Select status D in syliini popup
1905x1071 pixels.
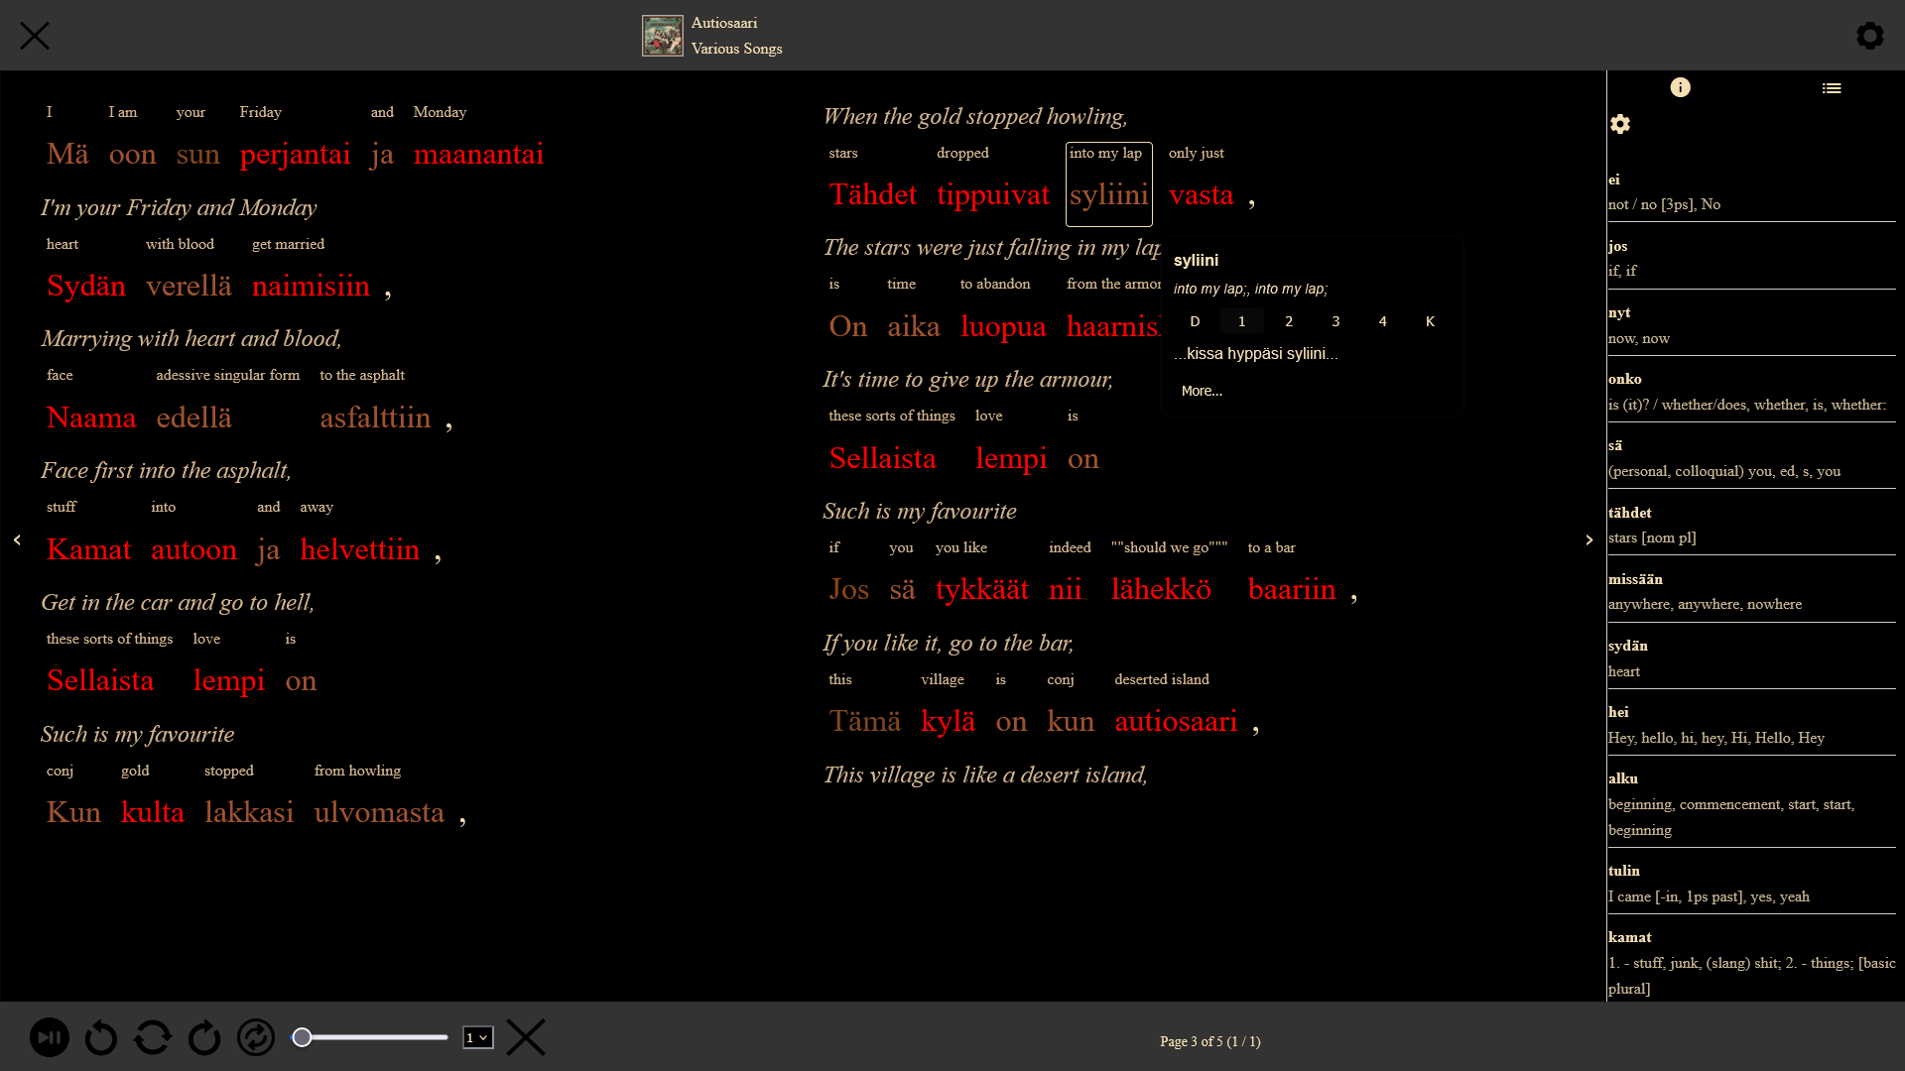[x=1195, y=321]
